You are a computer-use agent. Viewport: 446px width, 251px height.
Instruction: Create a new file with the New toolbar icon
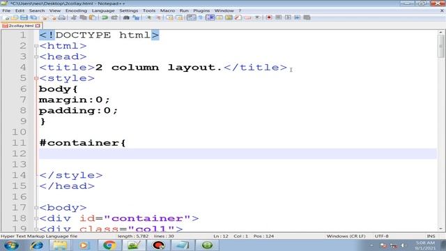point(6,17)
